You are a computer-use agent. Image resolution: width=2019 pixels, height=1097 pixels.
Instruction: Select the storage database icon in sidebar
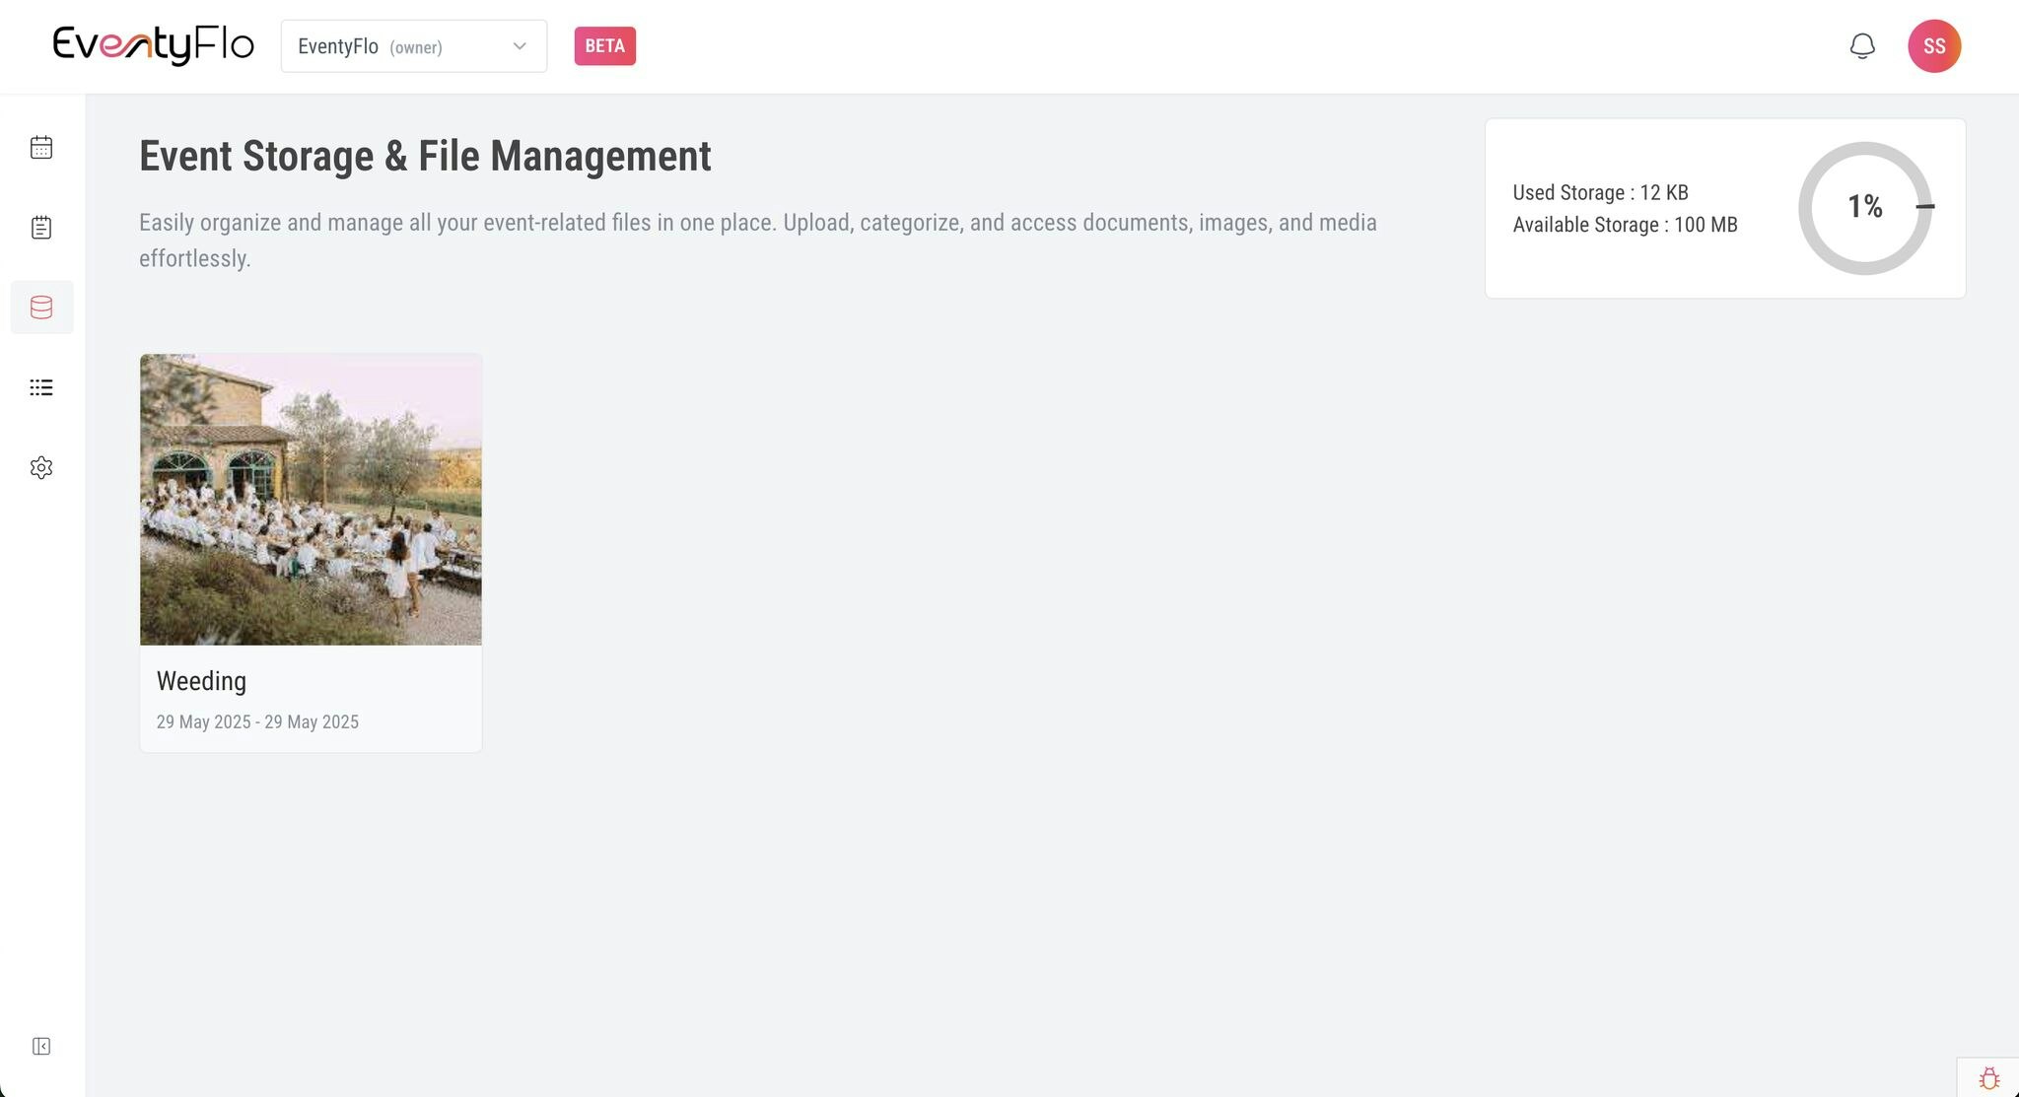point(41,308)
